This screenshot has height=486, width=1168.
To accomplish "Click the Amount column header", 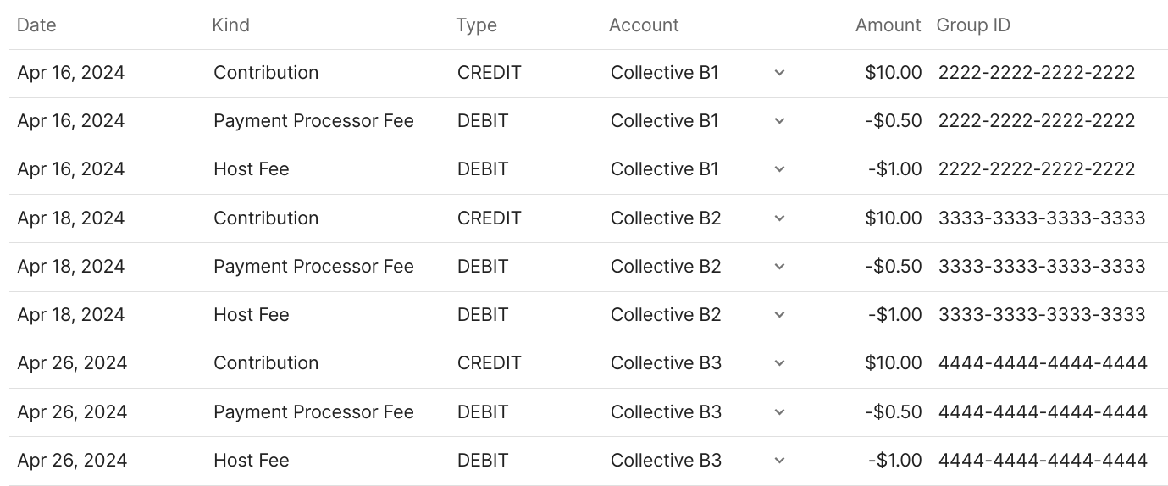I will [x=888, y=25].
